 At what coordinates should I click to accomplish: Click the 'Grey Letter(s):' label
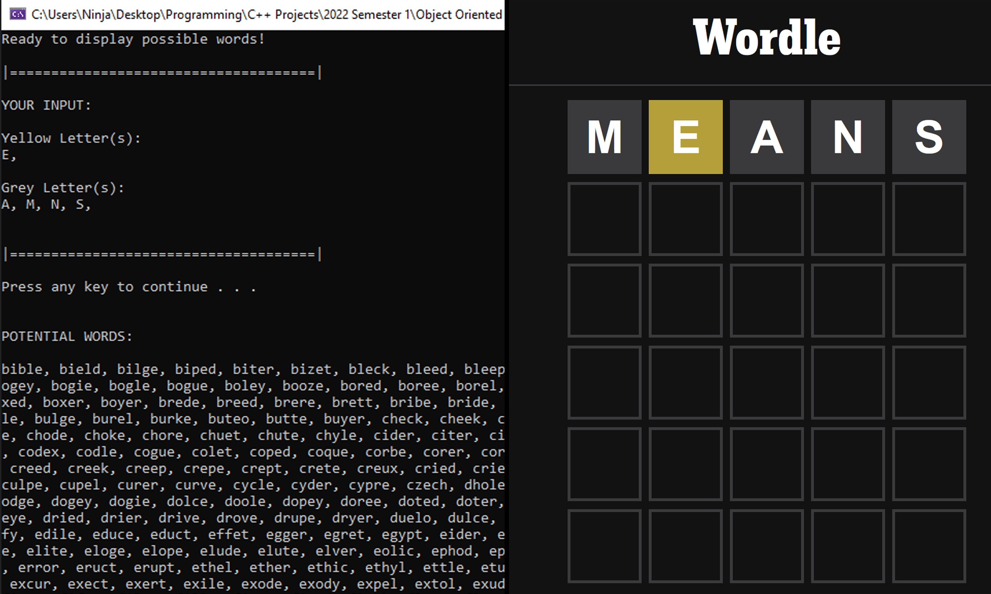pos(63,188)
